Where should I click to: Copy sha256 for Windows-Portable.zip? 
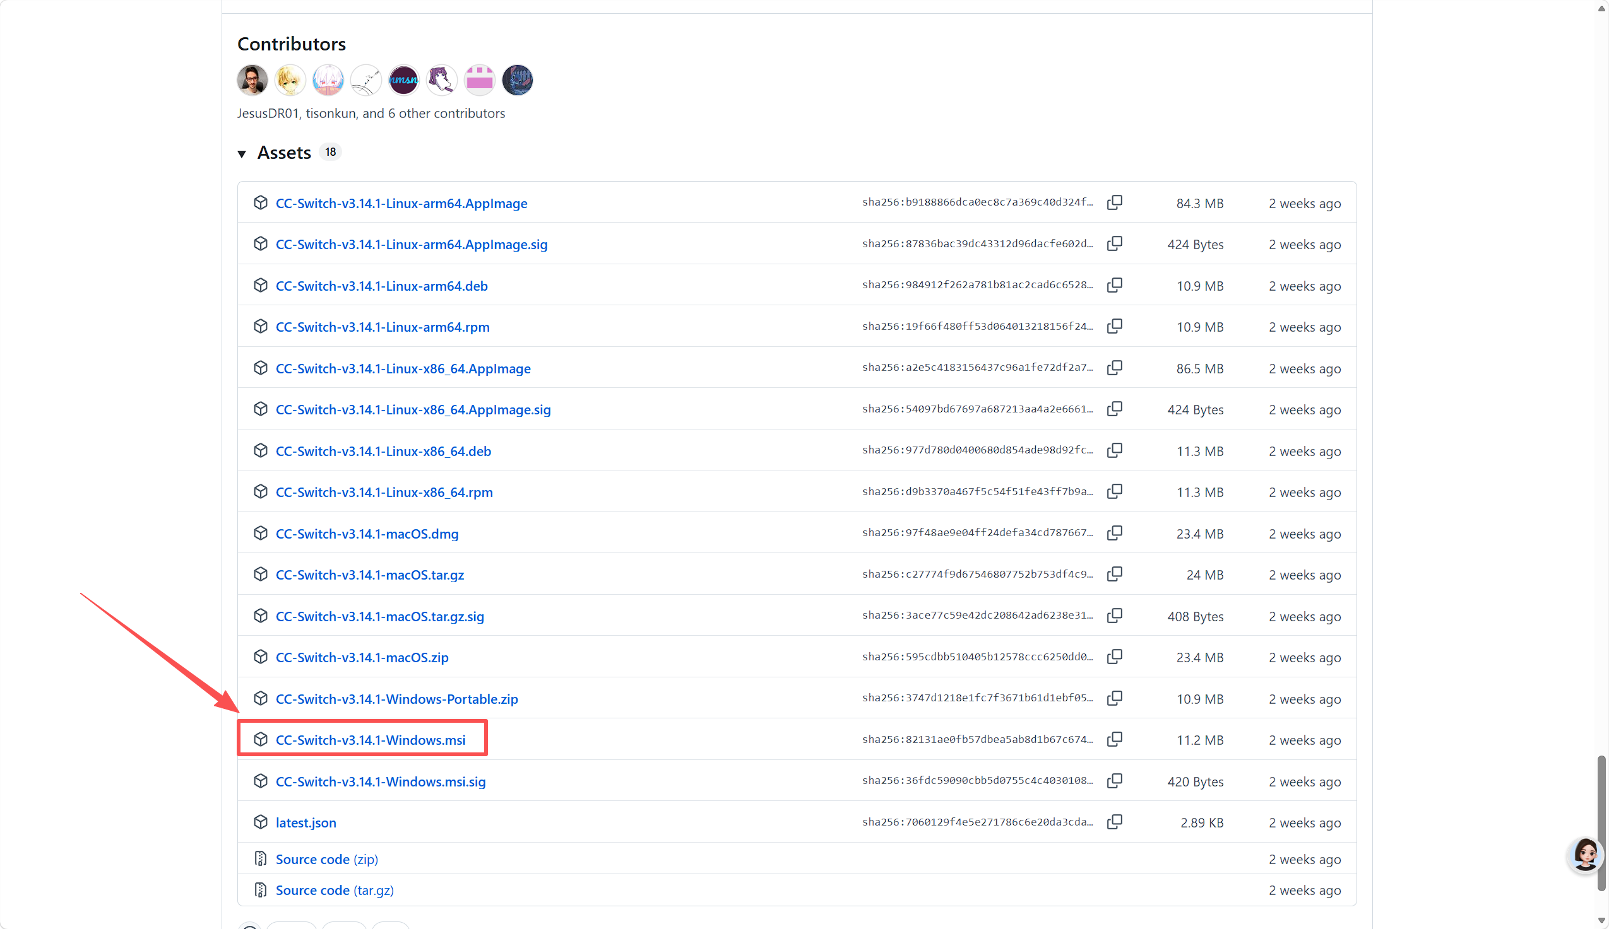pos(1114,699)
